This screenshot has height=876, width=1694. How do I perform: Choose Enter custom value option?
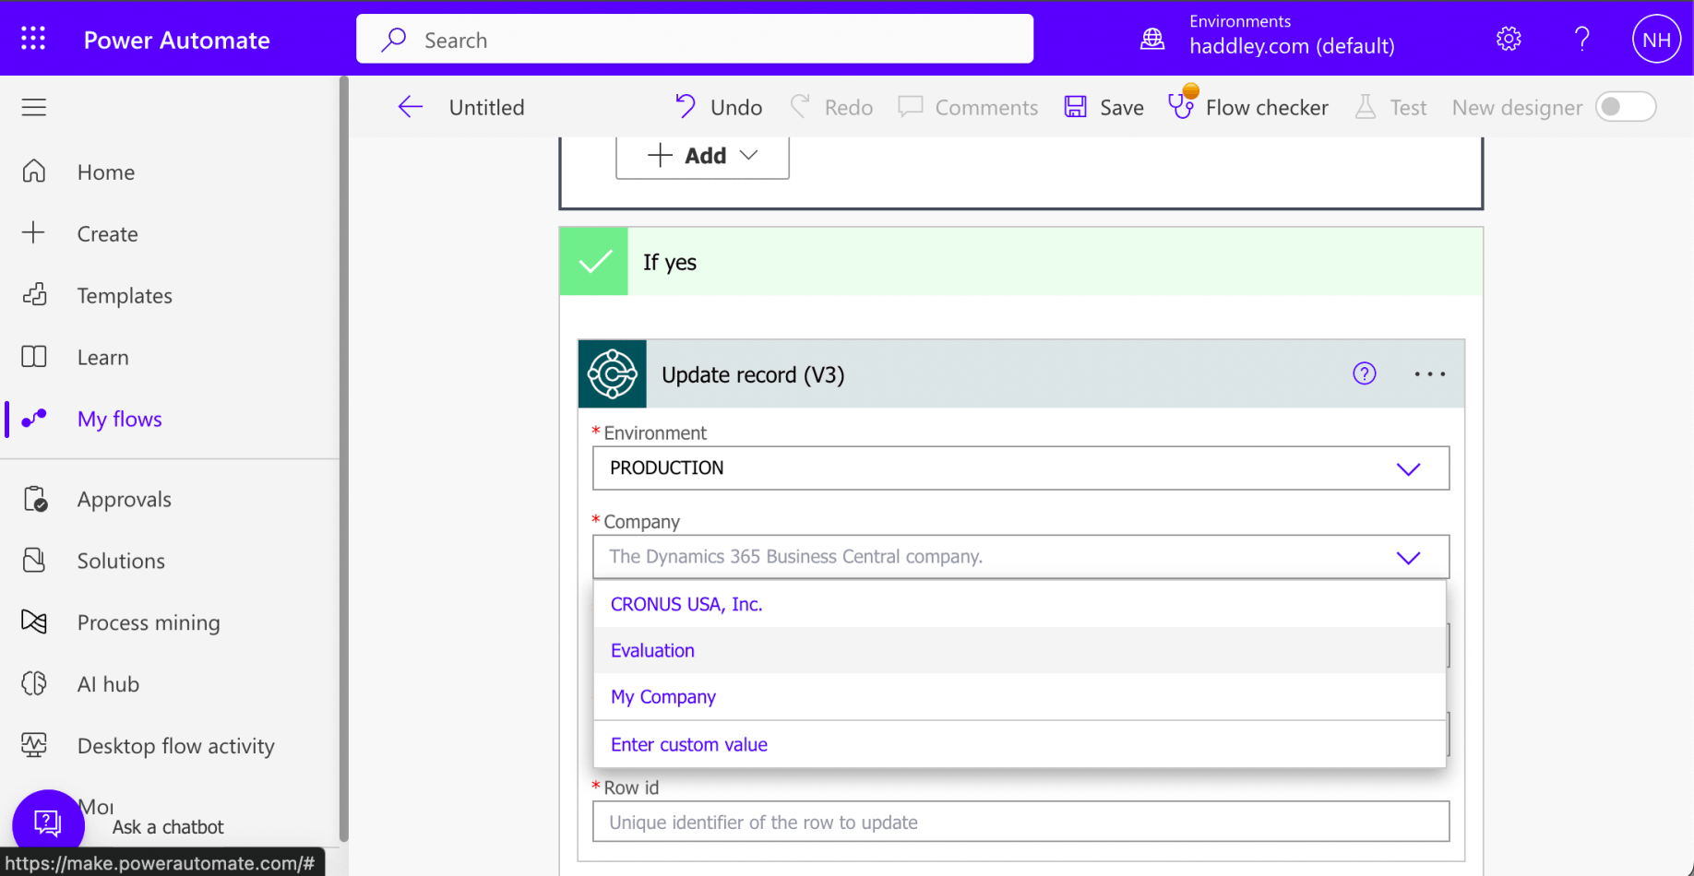[1020, 744]
